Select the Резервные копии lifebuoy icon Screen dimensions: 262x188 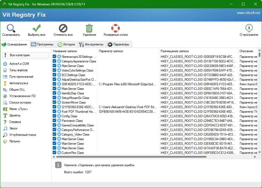click(x=115, y=28)
